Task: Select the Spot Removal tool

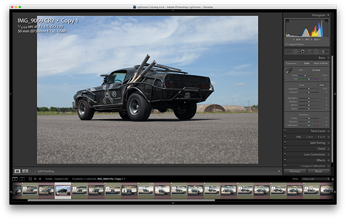Action: pos(296,51)
